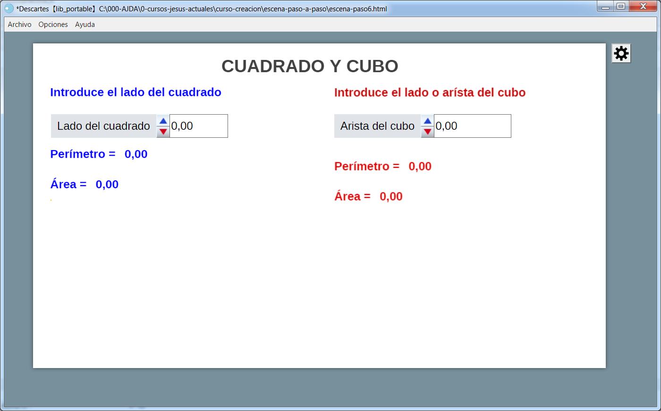Open the Ayuda menu
The width and height of the screenshot is (661, 411).
point(85,25)
